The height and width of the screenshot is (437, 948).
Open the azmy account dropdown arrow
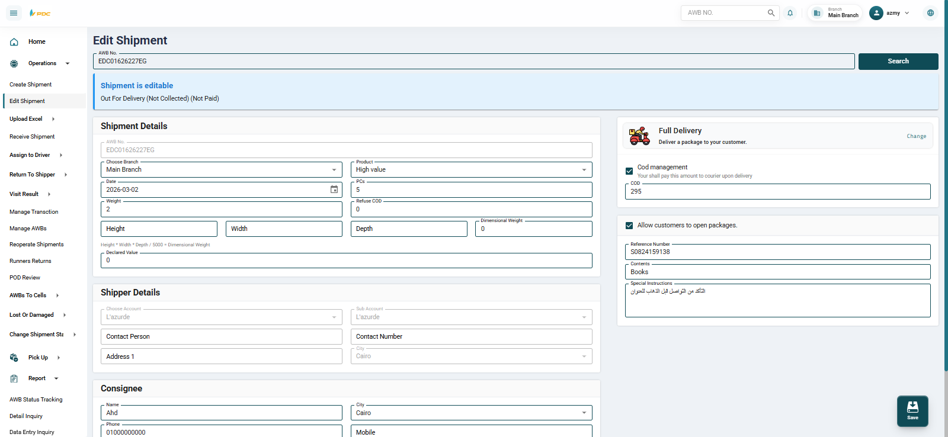pos(907,13)
